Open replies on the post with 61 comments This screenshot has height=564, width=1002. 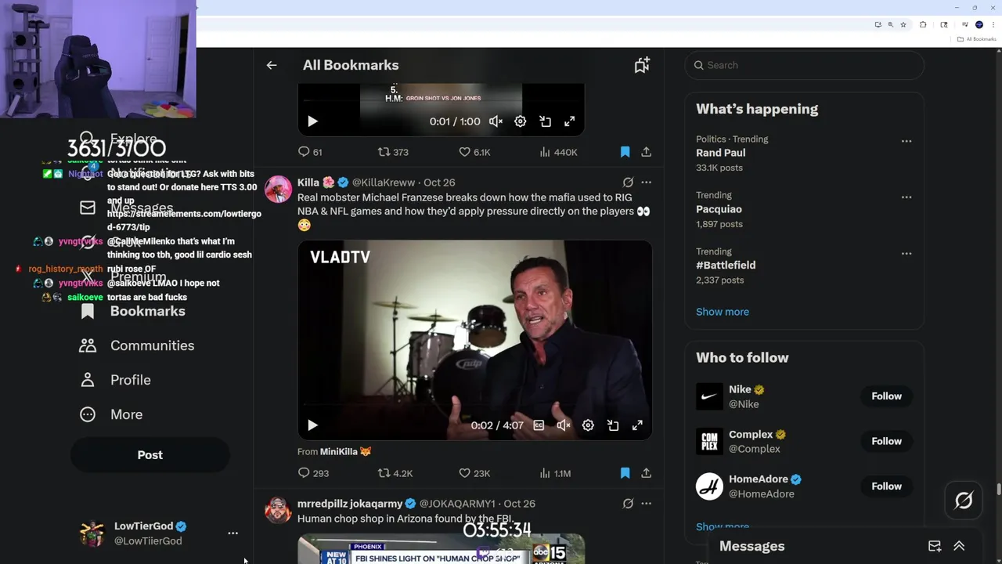310,152
